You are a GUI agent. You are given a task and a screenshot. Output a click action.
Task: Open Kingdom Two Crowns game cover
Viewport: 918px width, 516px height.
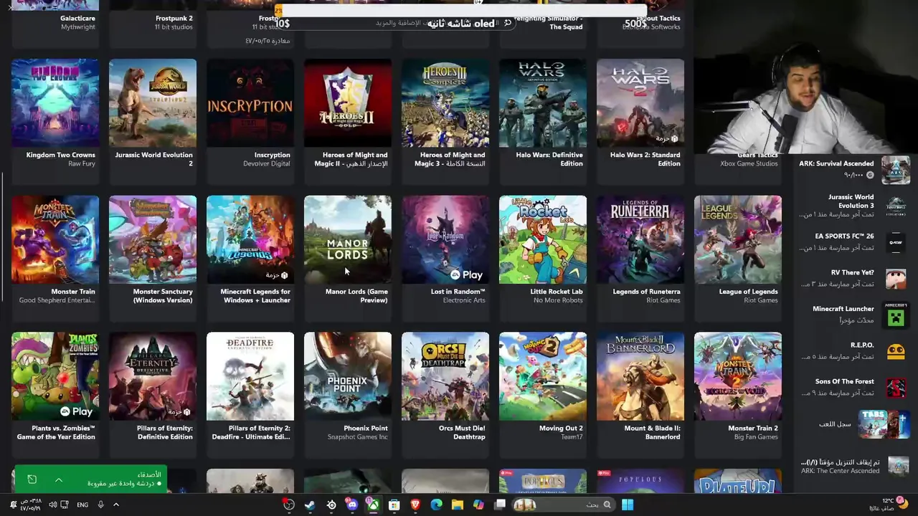coord(55,103)
